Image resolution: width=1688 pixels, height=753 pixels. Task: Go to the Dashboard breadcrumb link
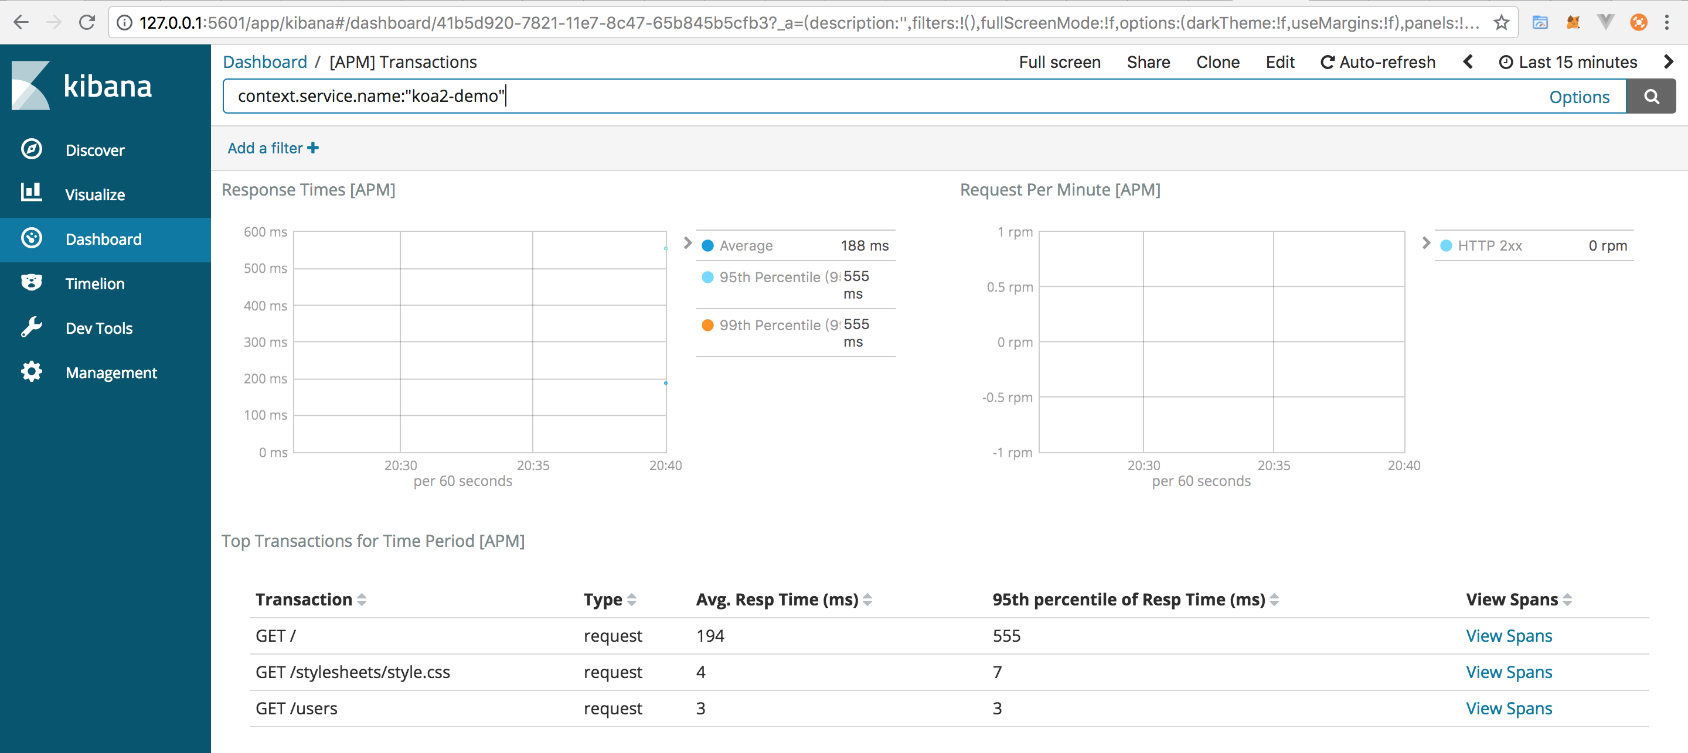pos(265,62)
